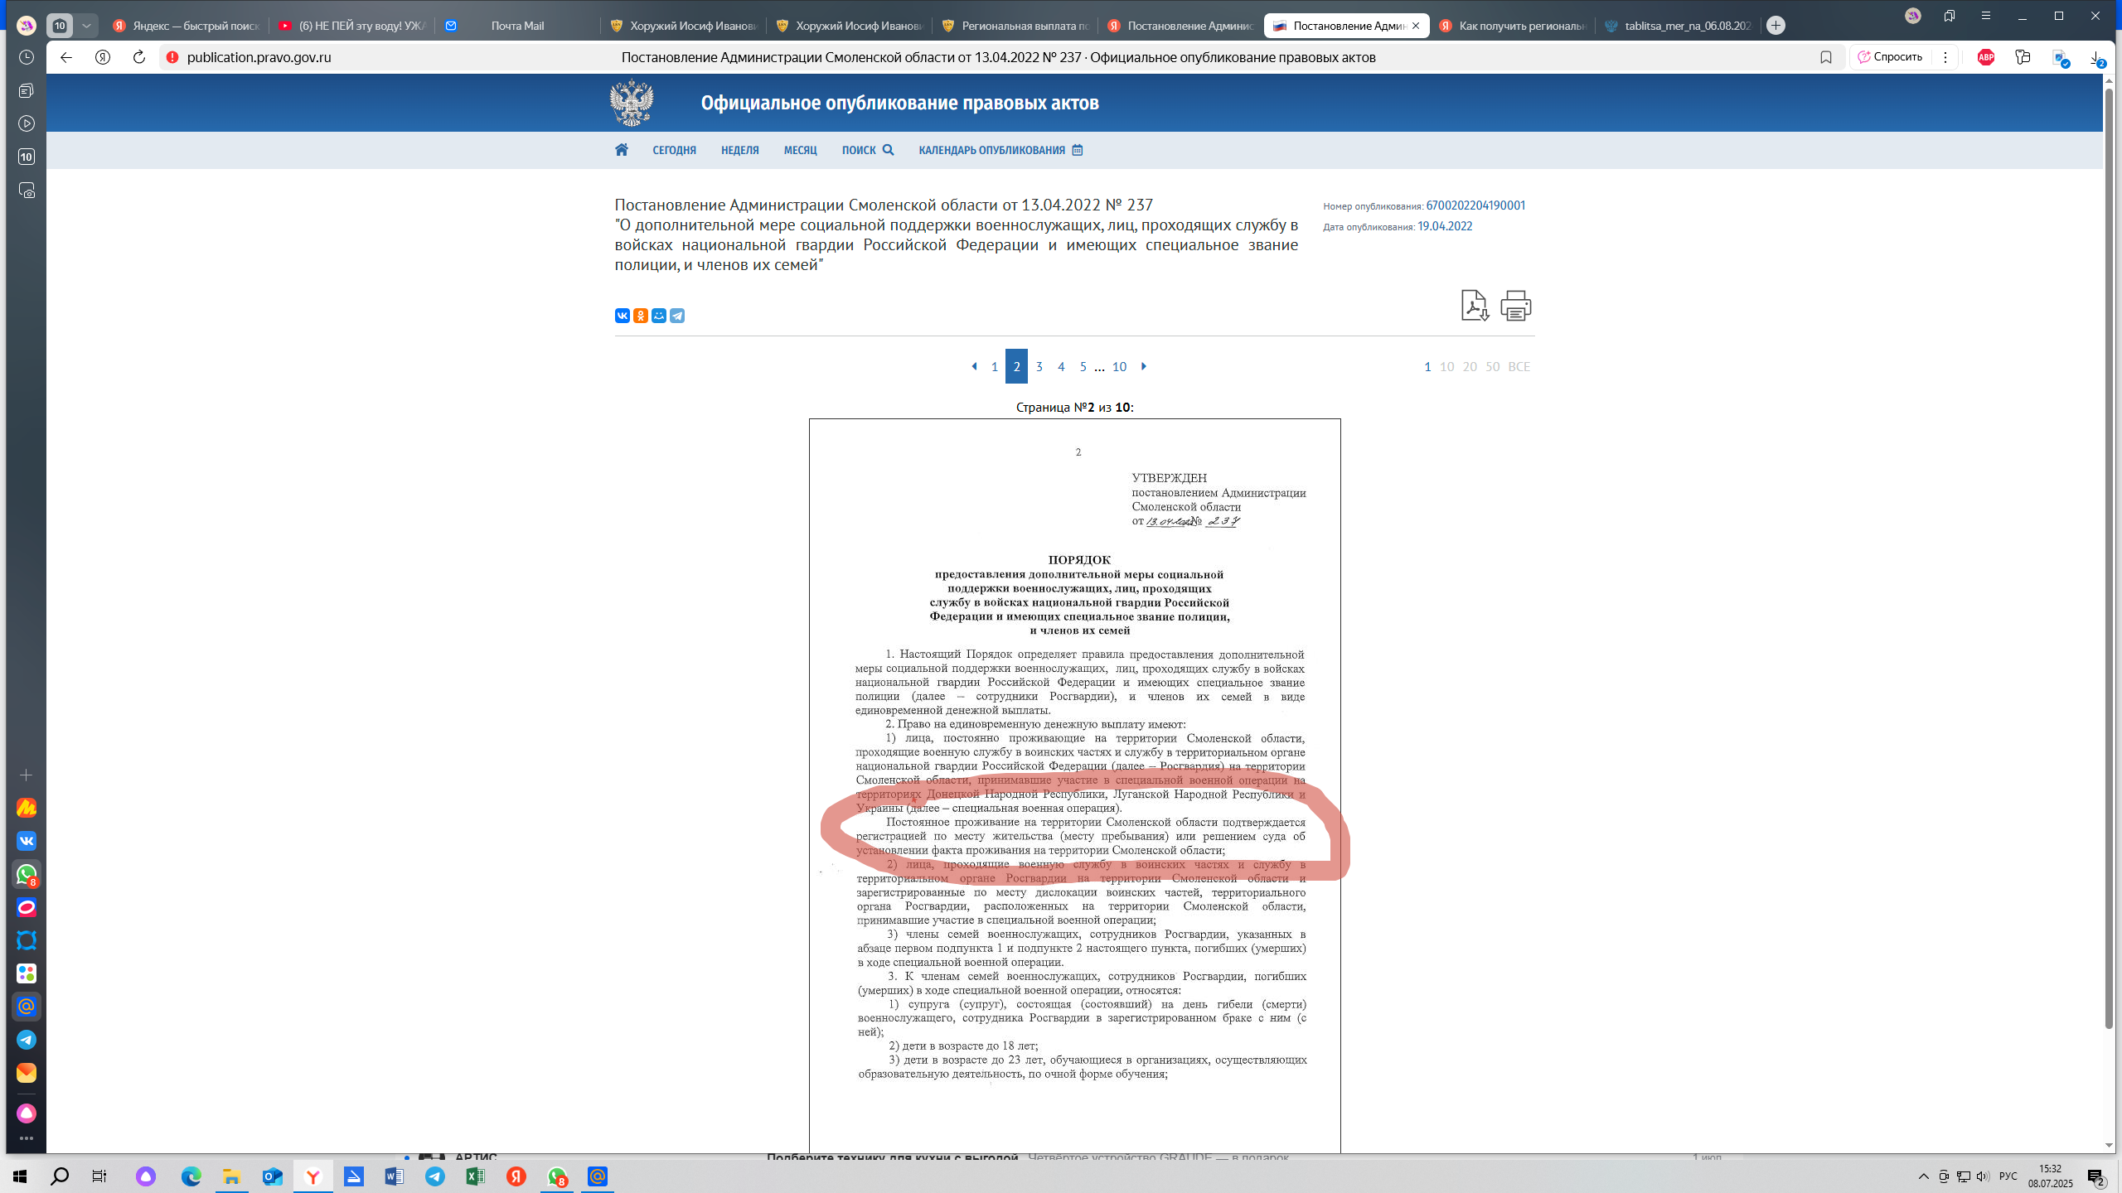Share the document via Telegram share icon
Screen dimensions: 2122x1193
point(677,316)
